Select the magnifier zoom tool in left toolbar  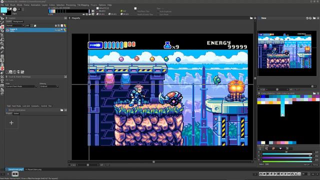(x=2, y=43)
